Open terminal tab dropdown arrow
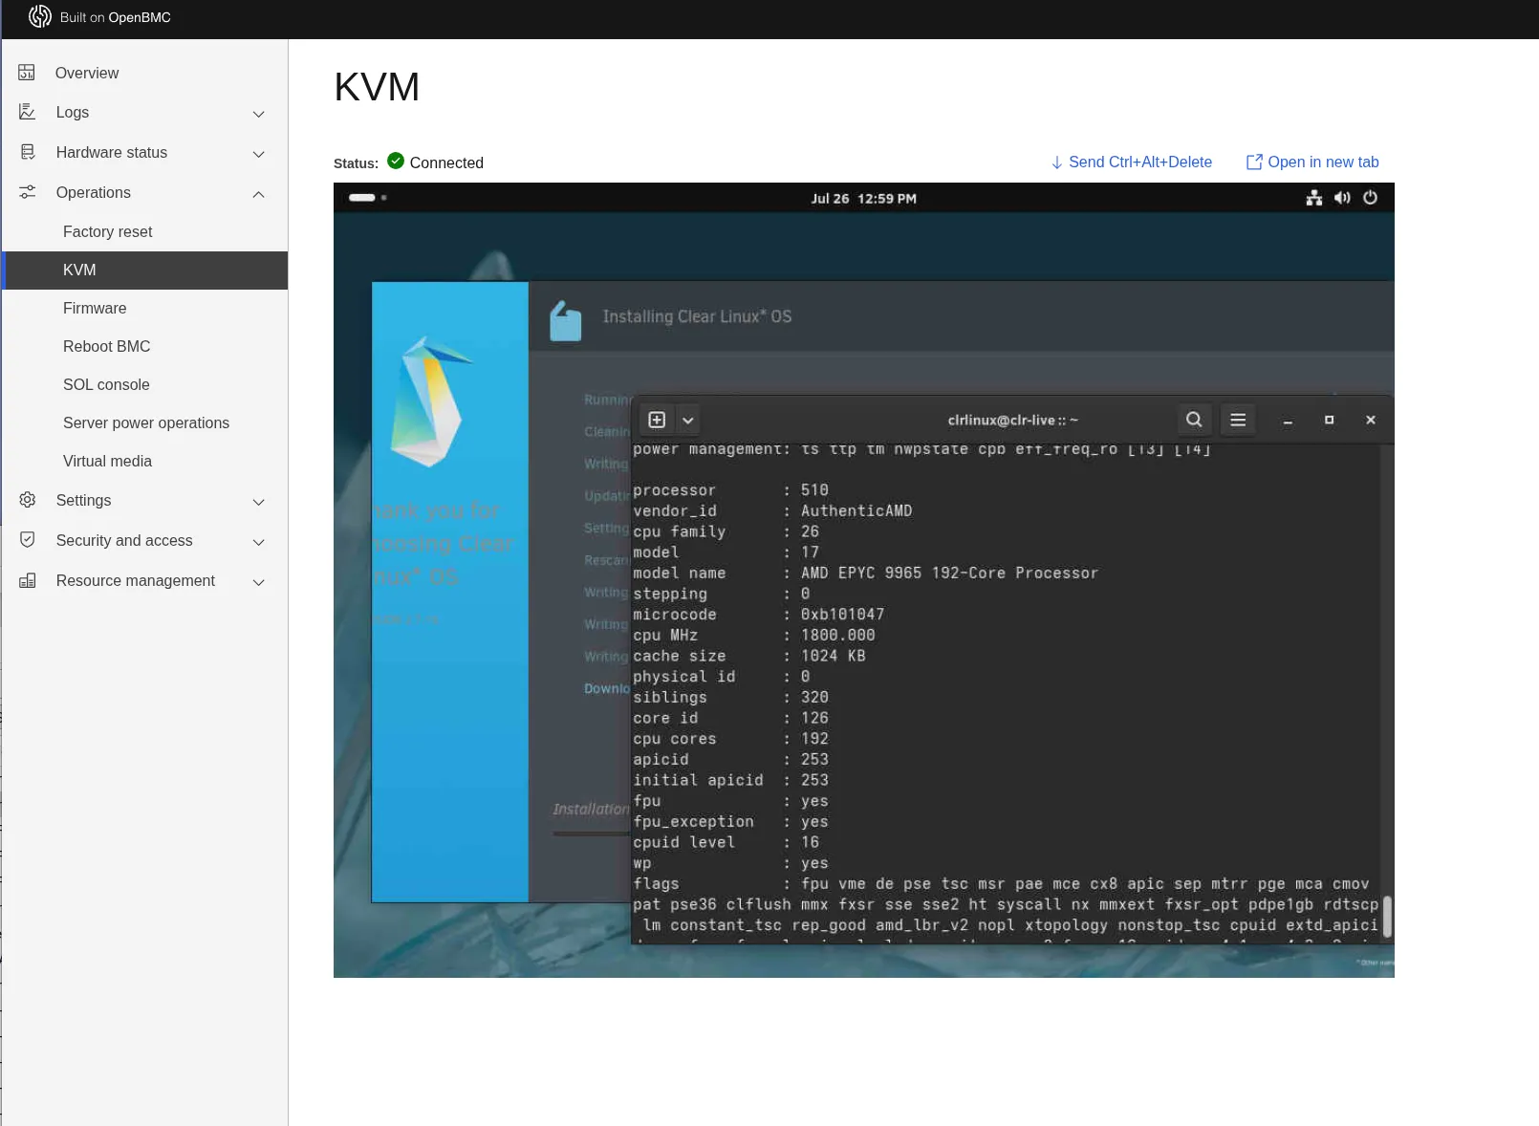The width and height of the screenshot is (1539, 1126). [687, 420]
